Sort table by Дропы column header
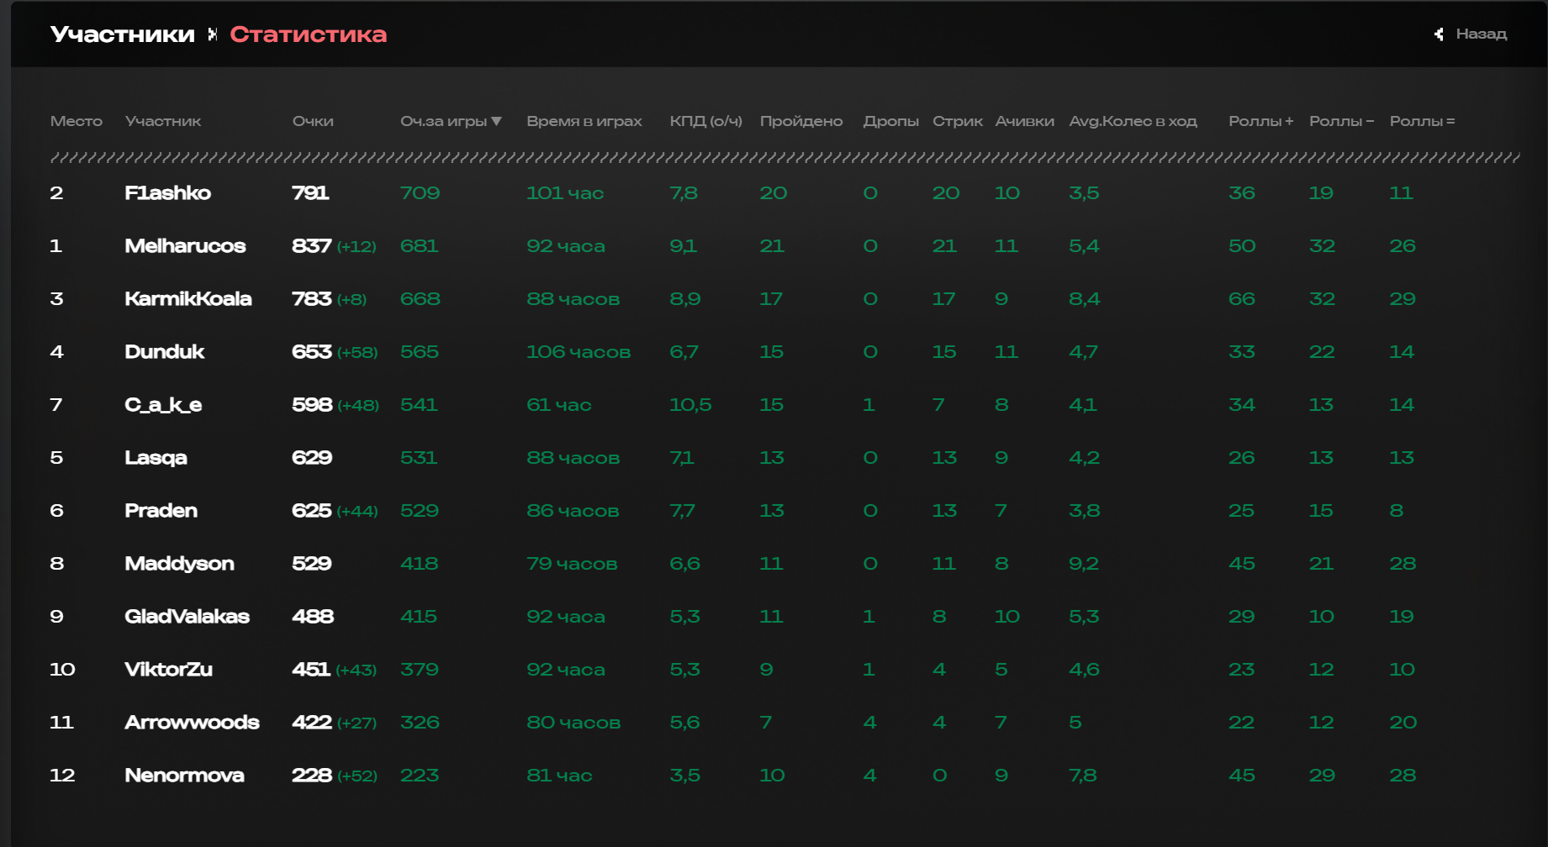Image resolution: width=1548 pixels, height=847 pixels. point(891,121)
